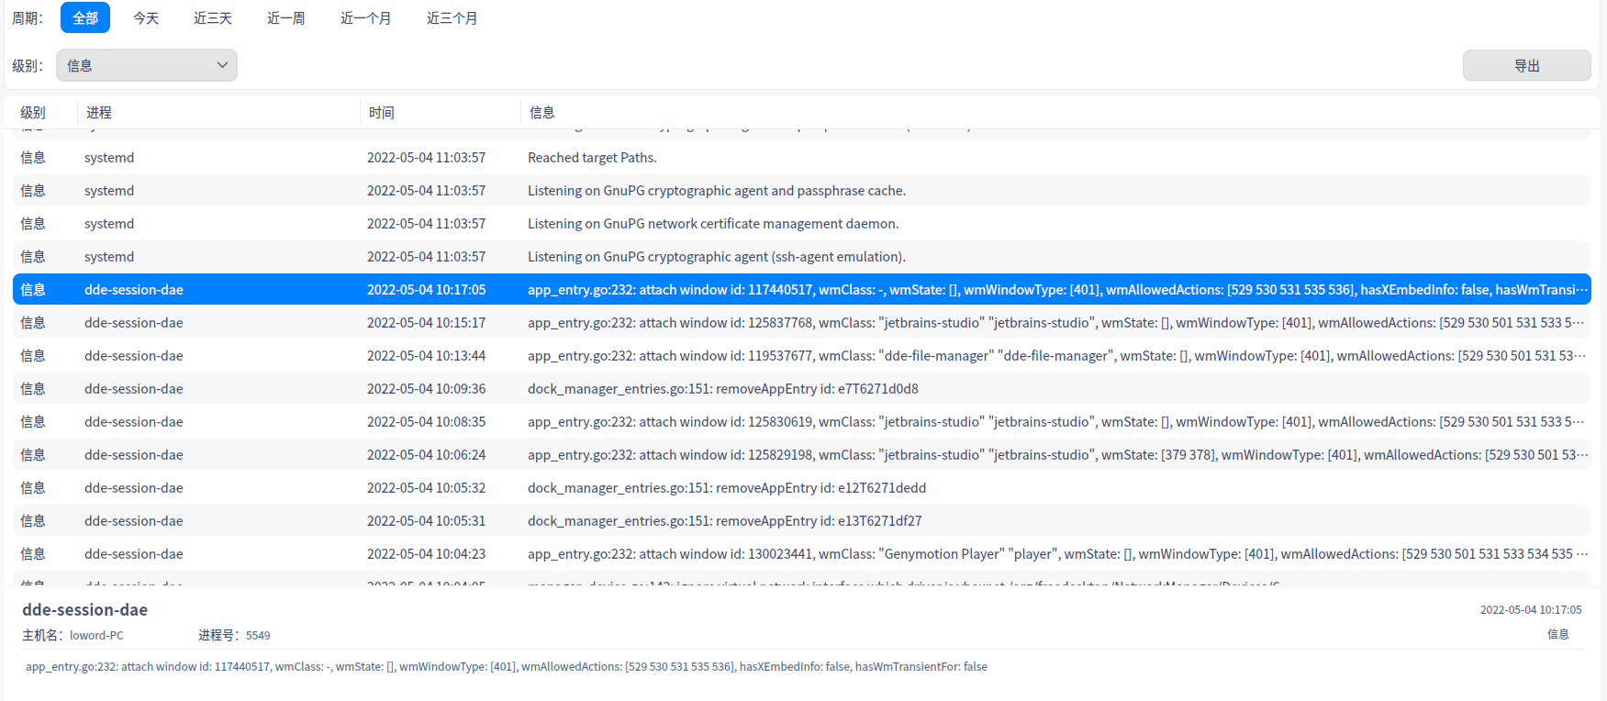Select removeAppEntry e13T6271df27 row
Image resolution: width=1607 pixels, height=701 pixels.
coord(724,521)
